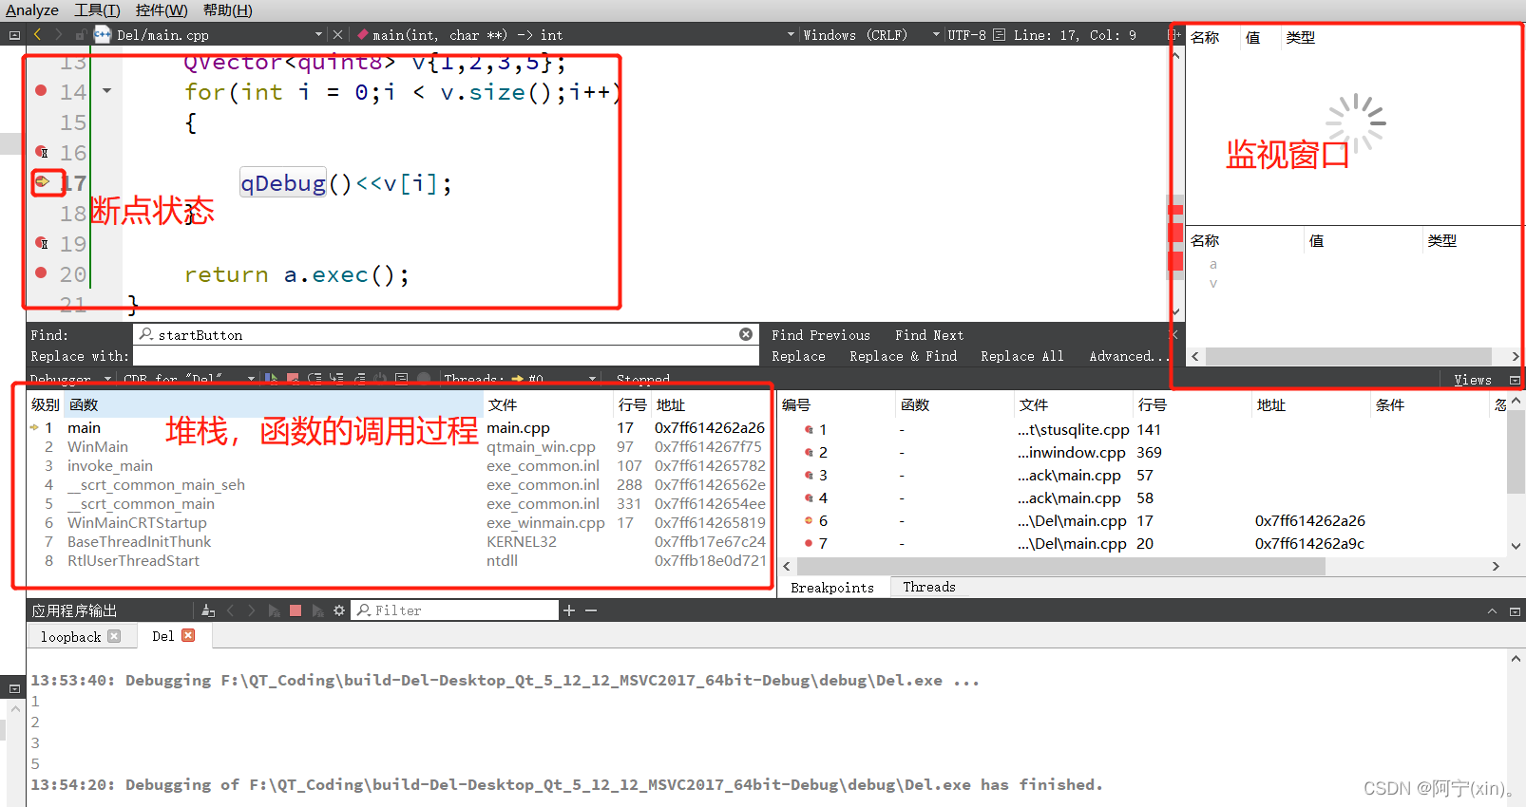Screen dimensions: 1526x807
Task: Toggle the read-only lock icon for main.cpp
Action: (82, 34)
